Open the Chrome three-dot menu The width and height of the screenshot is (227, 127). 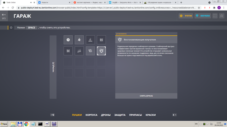pos(224,8)
